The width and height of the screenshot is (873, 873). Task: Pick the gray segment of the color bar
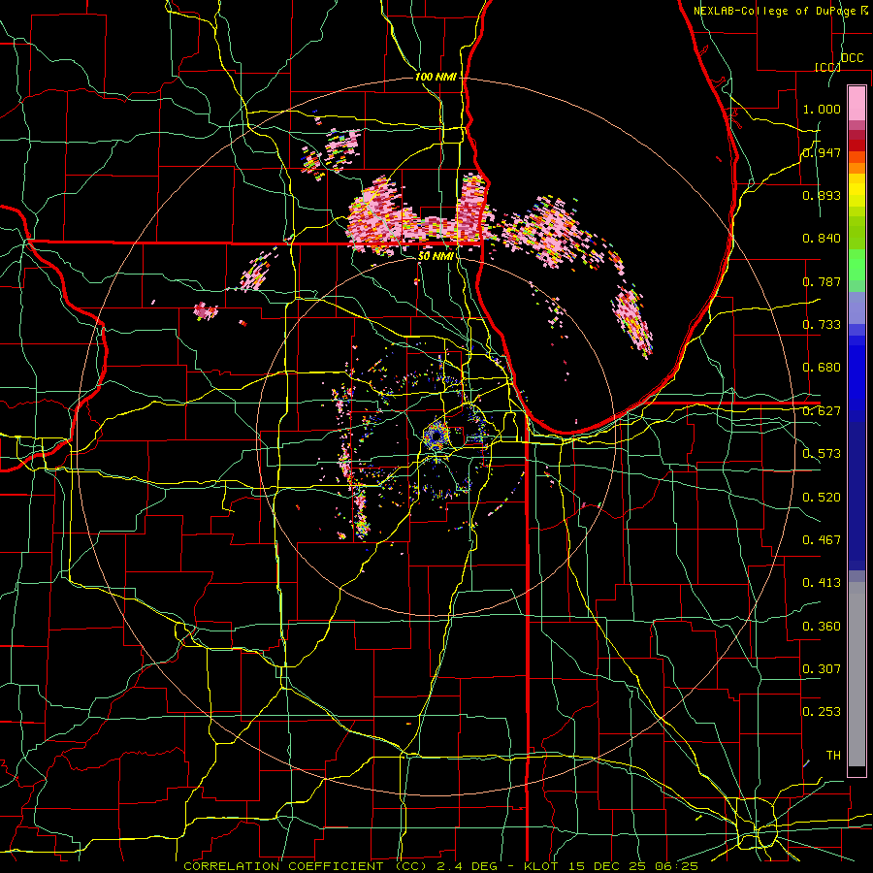pyautogui.click(x=857, y=674)
